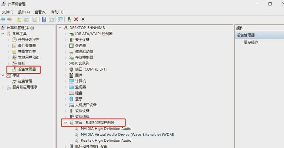
Task: Select Local Users and Groups item
Action: (x=28, y=57)
